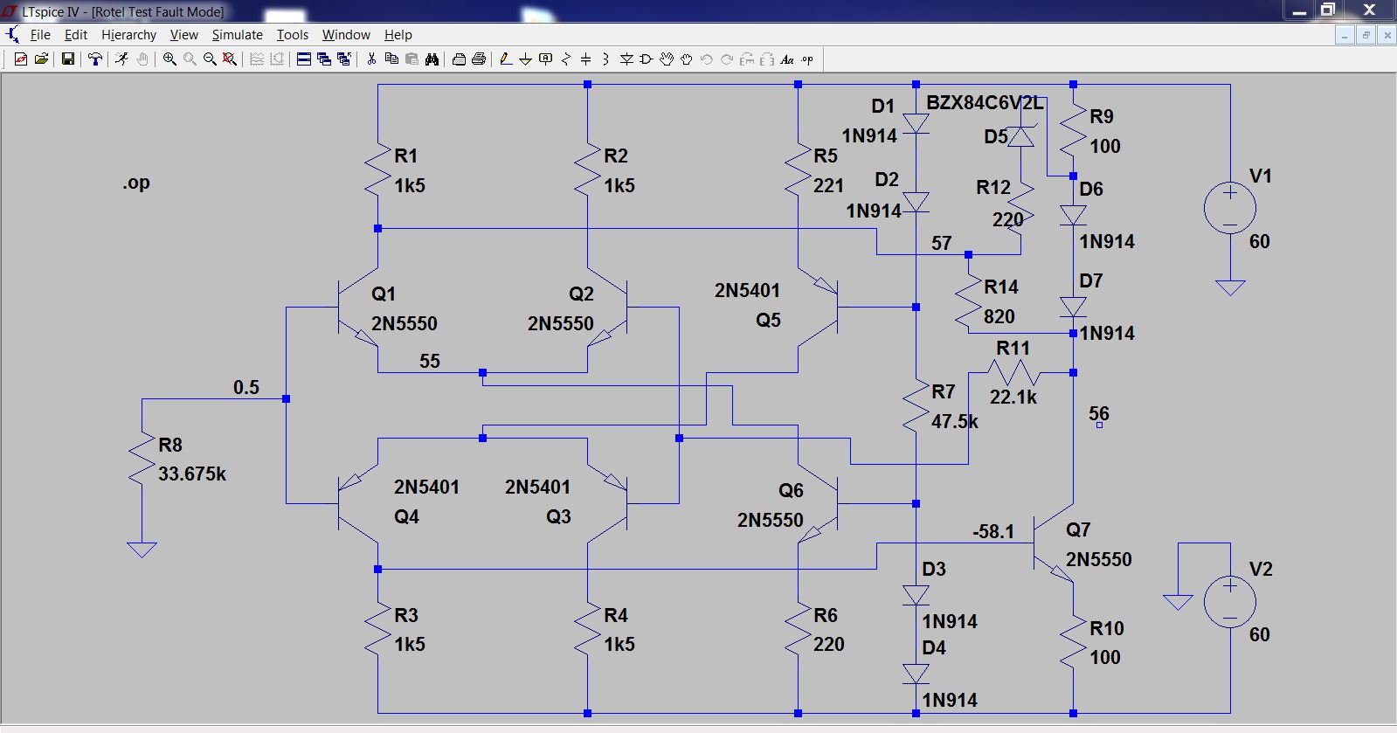Click voltage source V1 symbol
1397x733 pixels.
pyautogui.click(x=1230, y=209)
